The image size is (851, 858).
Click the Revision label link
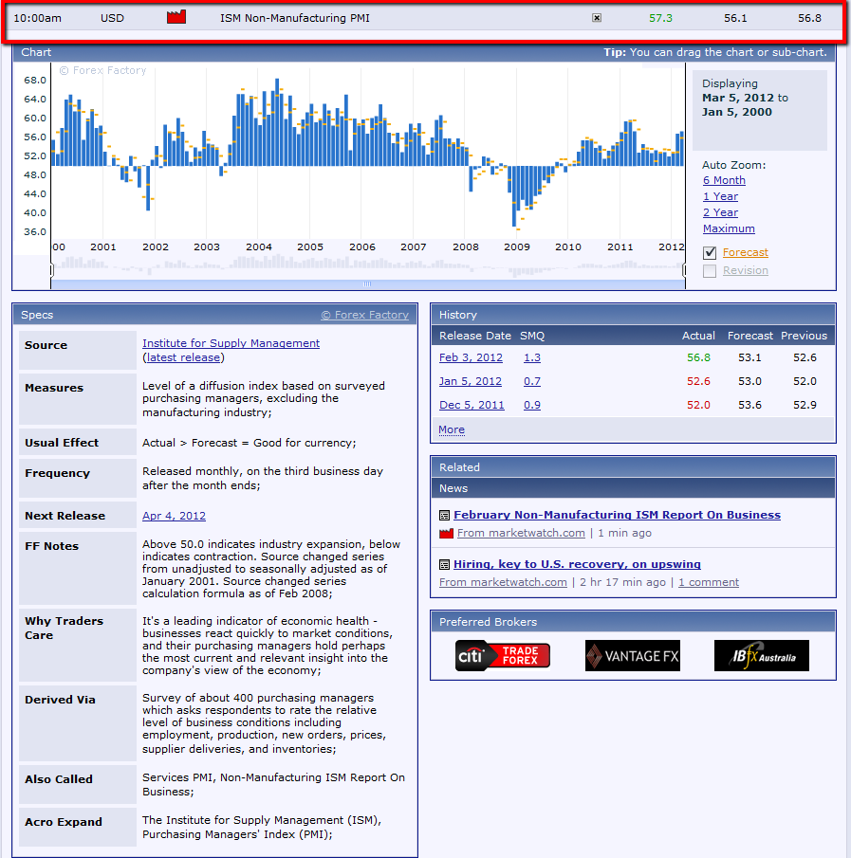point(746,270)
